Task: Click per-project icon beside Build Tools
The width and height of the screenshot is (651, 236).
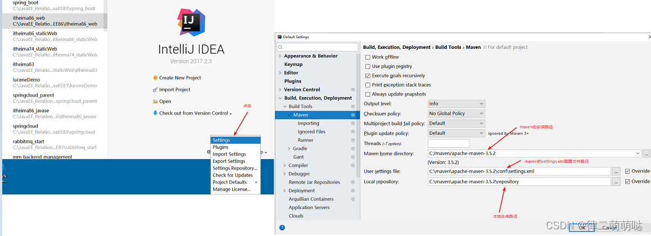Action: click(x=353, y=107)
